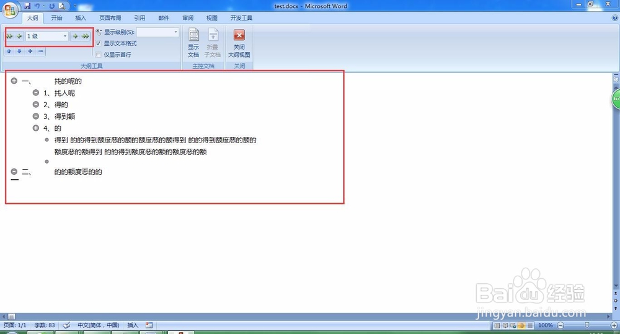Click 折叠子文档 in master document group
The height and width of the screenshot is (334, 620).
click(212, 43)
